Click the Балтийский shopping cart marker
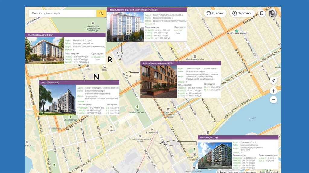The height and width of the screenshot is (173, 309). click(152, 130)
